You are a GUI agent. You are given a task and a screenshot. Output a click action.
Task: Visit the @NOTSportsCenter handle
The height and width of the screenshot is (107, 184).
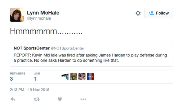(x=67, y=48)
